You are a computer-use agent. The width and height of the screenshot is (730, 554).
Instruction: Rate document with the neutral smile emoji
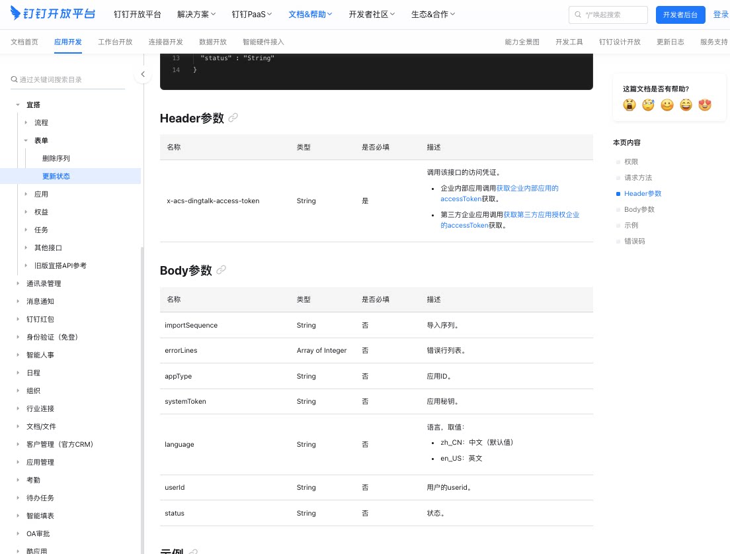[x=667, y=105]
